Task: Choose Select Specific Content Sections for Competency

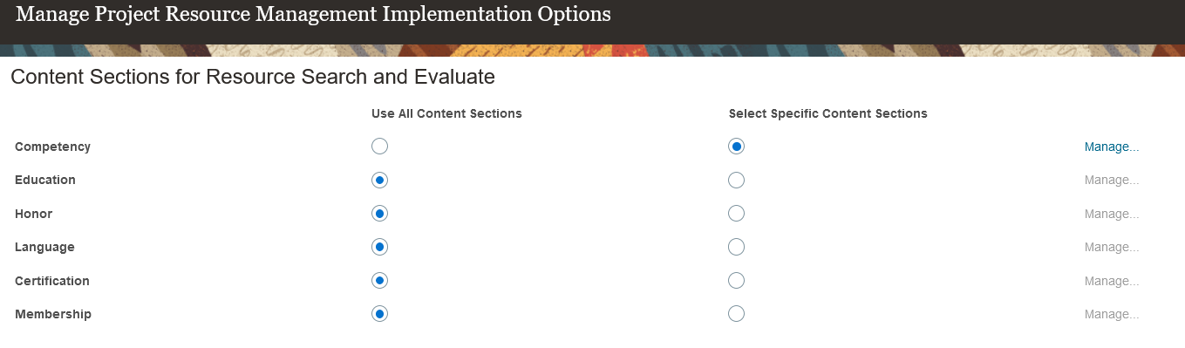Action: pyautogui.click(x=737, y=147)
